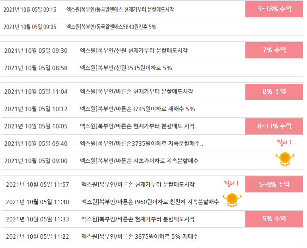The width and height of the screenshot is (307, 248).
Task: Open the 바른손3960원이하로 천천히 지속분할매수 message
Action: tap(150, 202)
